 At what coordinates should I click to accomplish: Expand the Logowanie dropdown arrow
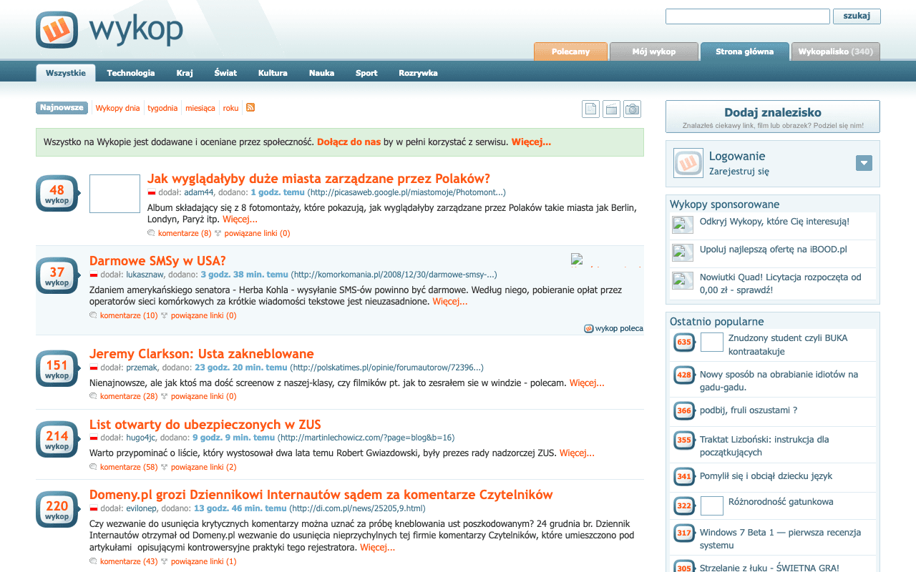(x=864, y=163)
